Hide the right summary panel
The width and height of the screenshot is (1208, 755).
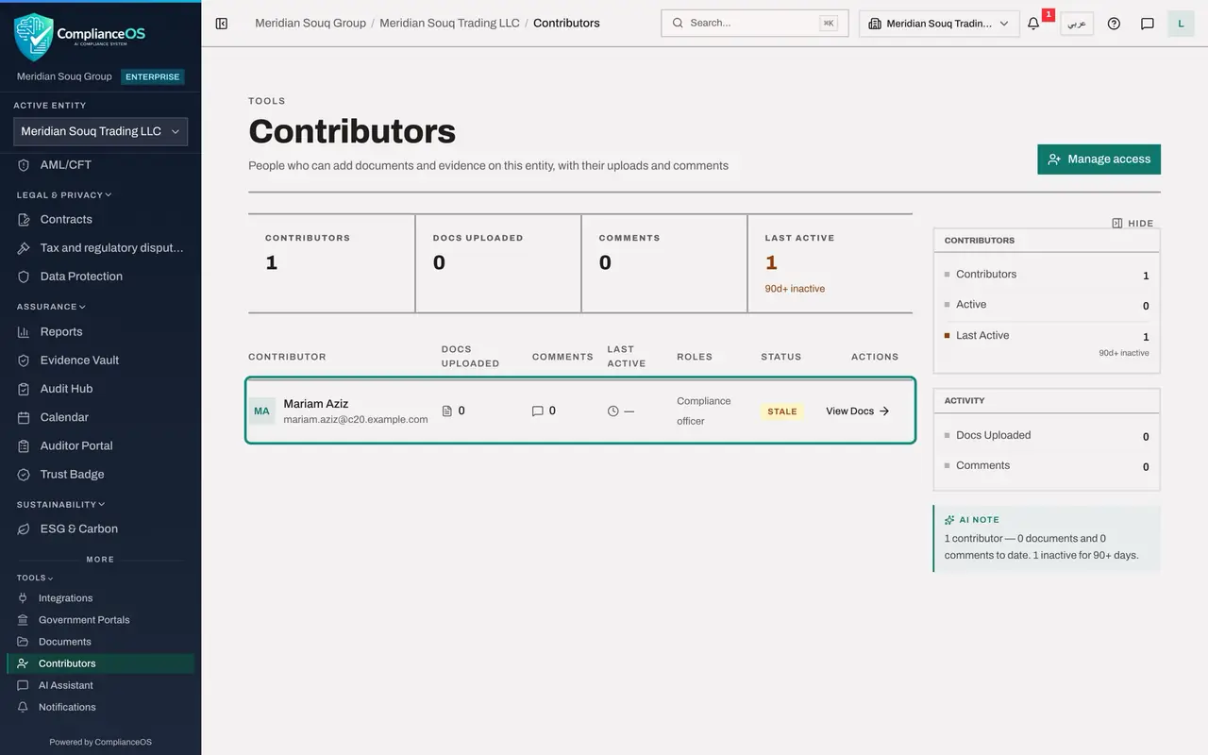click(1132, 224)
